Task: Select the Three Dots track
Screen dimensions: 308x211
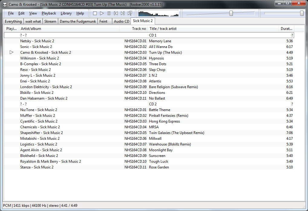Action: coord(149,64)
